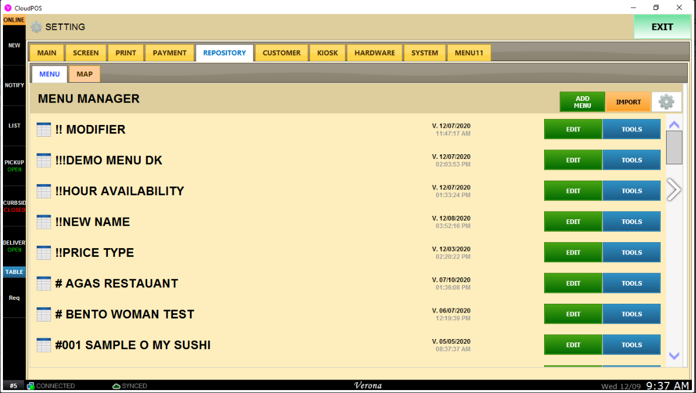This screenshot has width=696, height=393.
Task: Click the table icon beside !!NEW NAME
Action: coord(43,222)
